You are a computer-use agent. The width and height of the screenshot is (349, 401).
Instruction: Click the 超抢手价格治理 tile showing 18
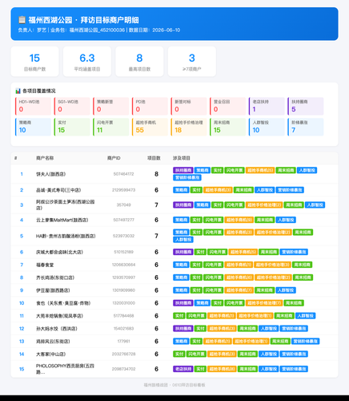click(189, 127)
